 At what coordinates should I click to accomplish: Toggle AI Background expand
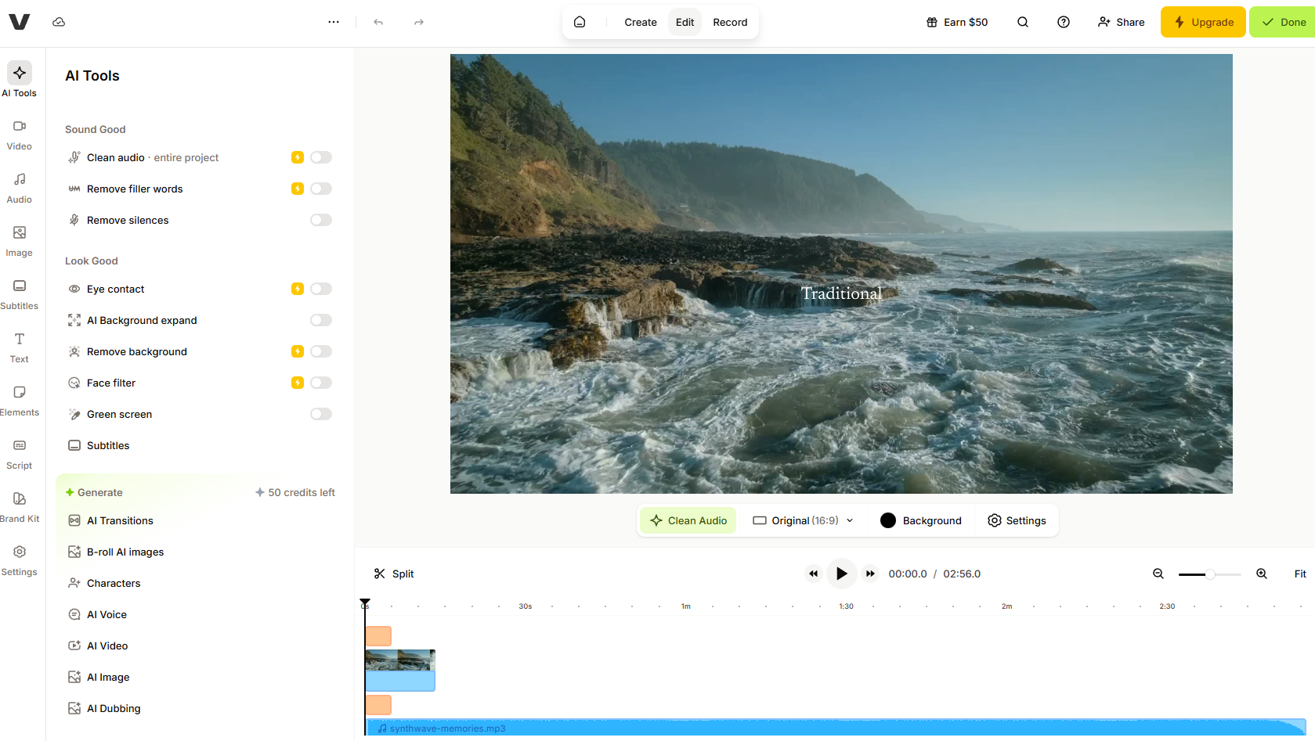[x=321, y=320]
